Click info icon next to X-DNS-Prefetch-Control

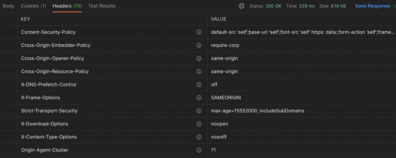click(199, 85)
